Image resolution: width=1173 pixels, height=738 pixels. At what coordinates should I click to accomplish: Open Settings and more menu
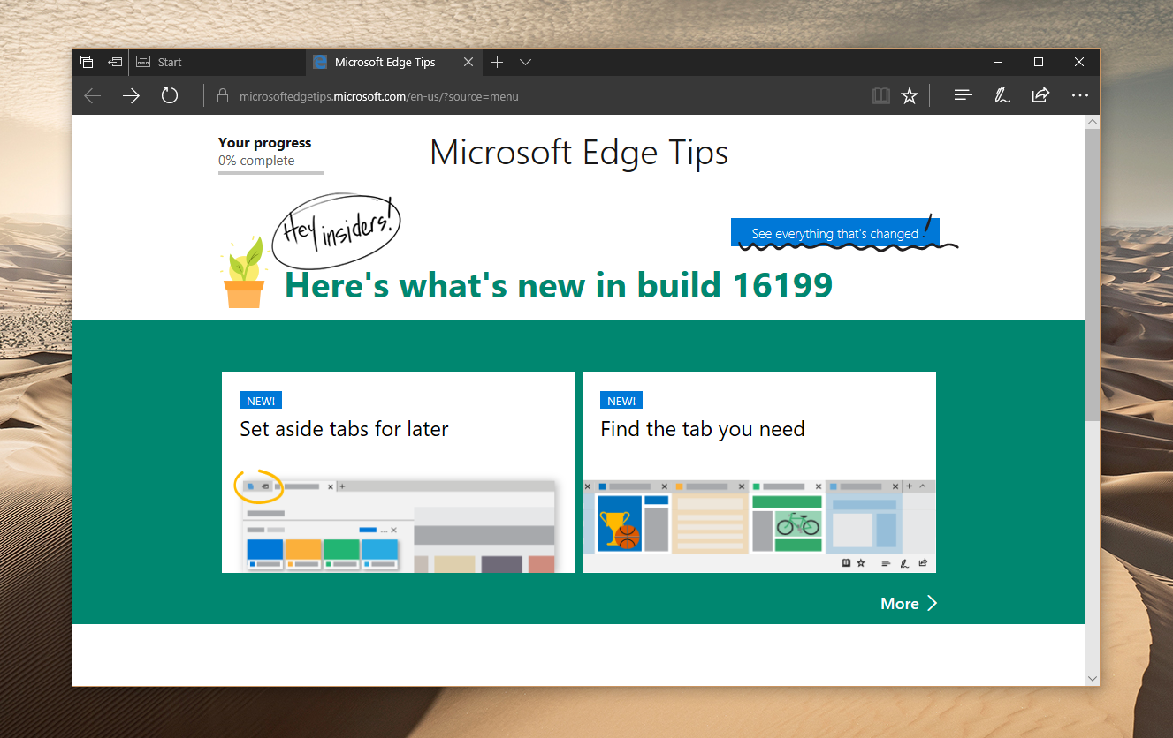tap(1079, 95)
